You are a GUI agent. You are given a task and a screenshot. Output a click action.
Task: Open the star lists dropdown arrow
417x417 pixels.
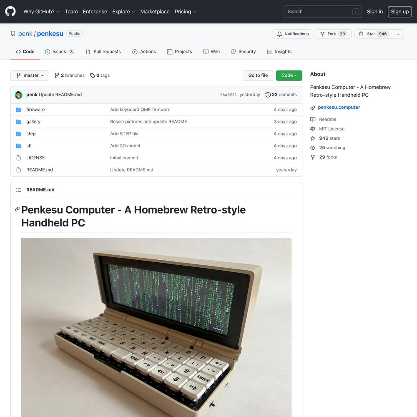(398, 34)
